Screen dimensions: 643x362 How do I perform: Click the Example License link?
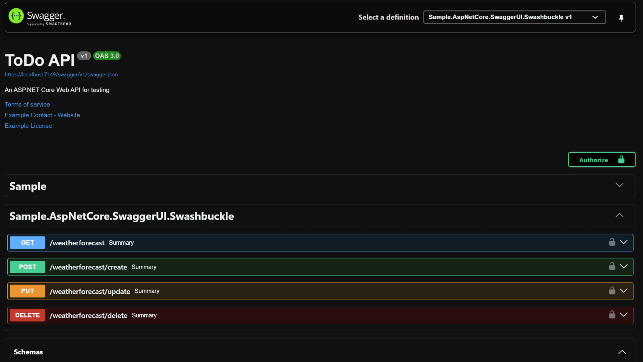(x=28, y=126)
